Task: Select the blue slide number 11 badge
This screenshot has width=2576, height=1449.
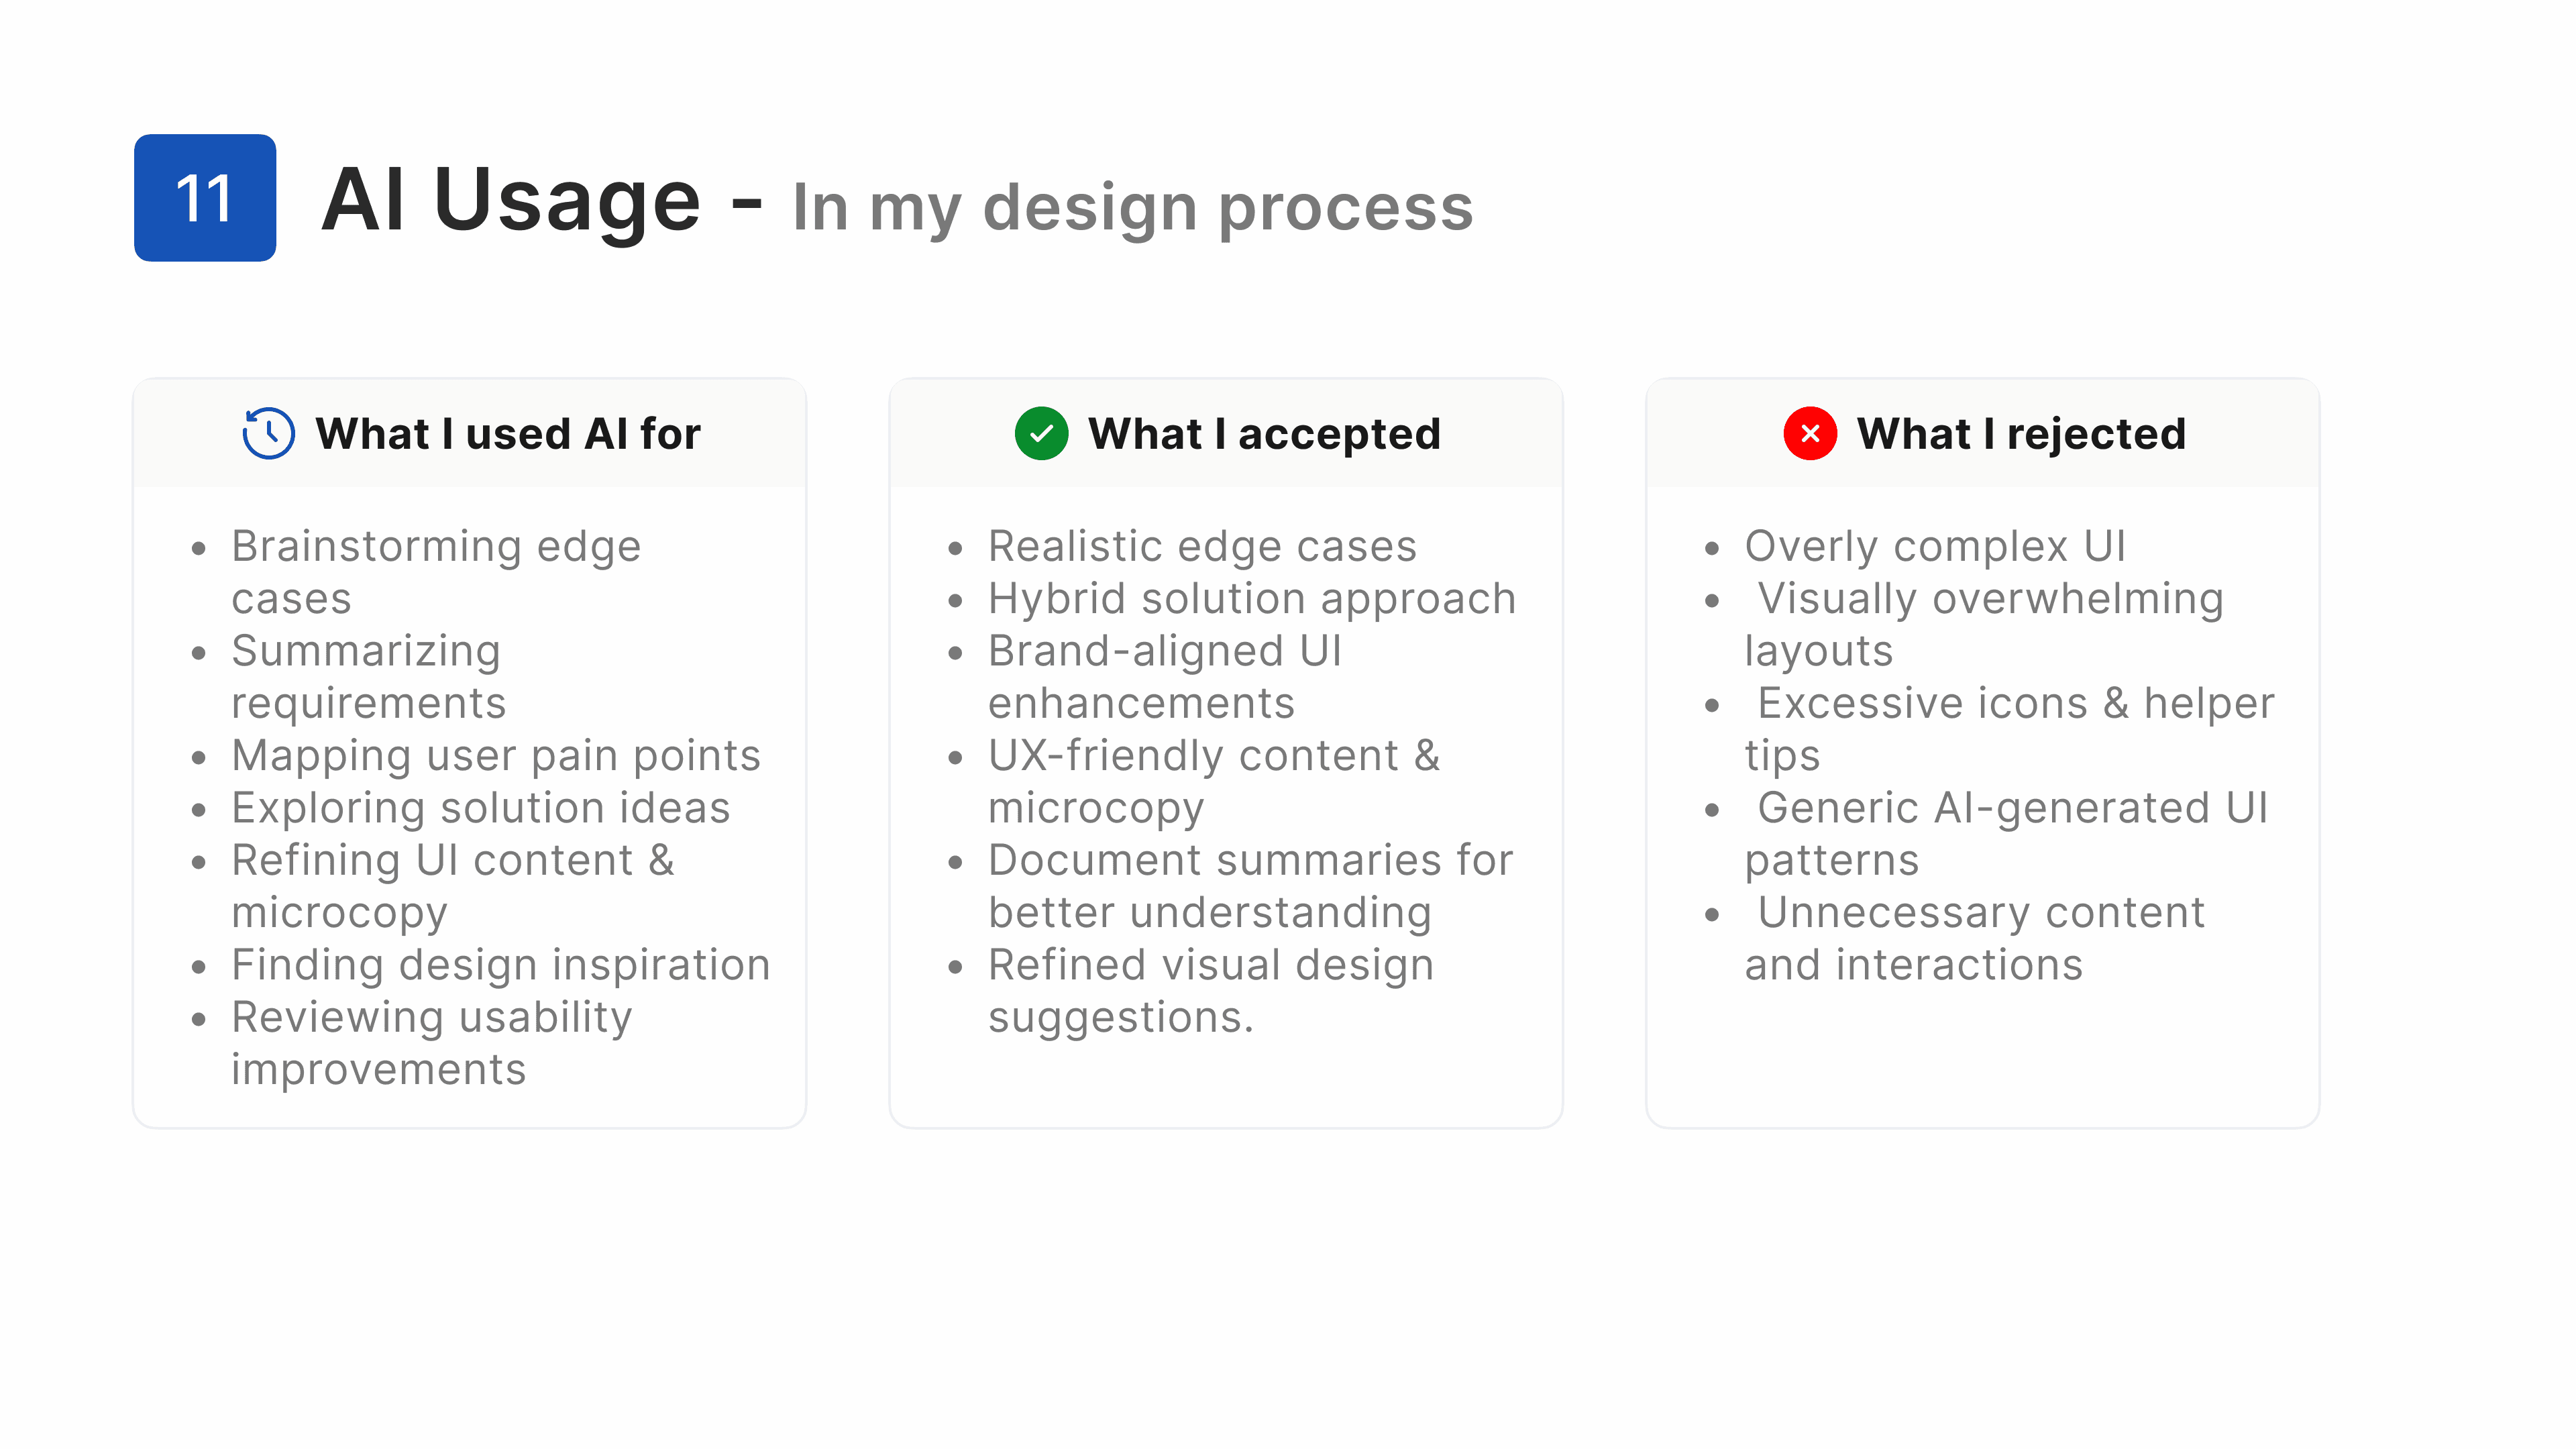Action: click(205, 198)
